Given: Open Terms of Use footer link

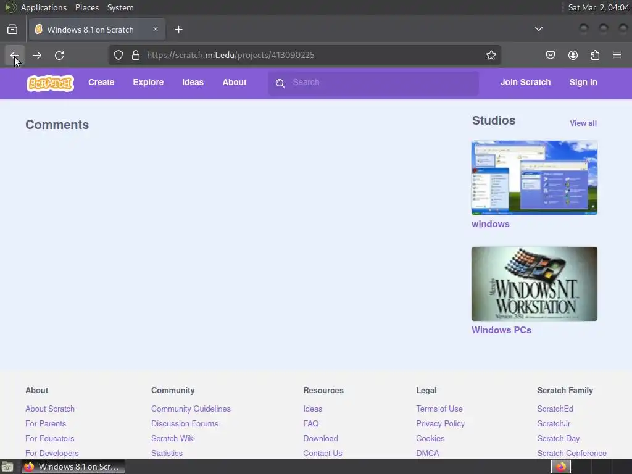Looking at the screenshot, I should [439, 409].
